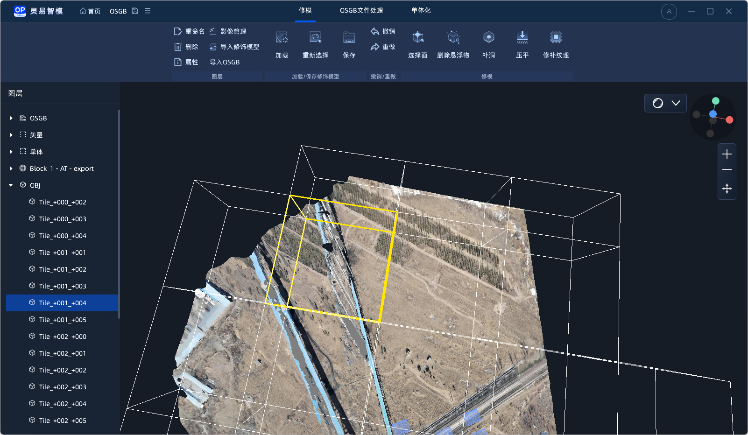Open the selection shape dropdown arrow
This screenshot has height=435, width=748.
point(676,103)
